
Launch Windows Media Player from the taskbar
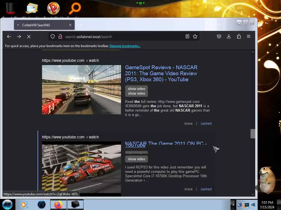24,205
